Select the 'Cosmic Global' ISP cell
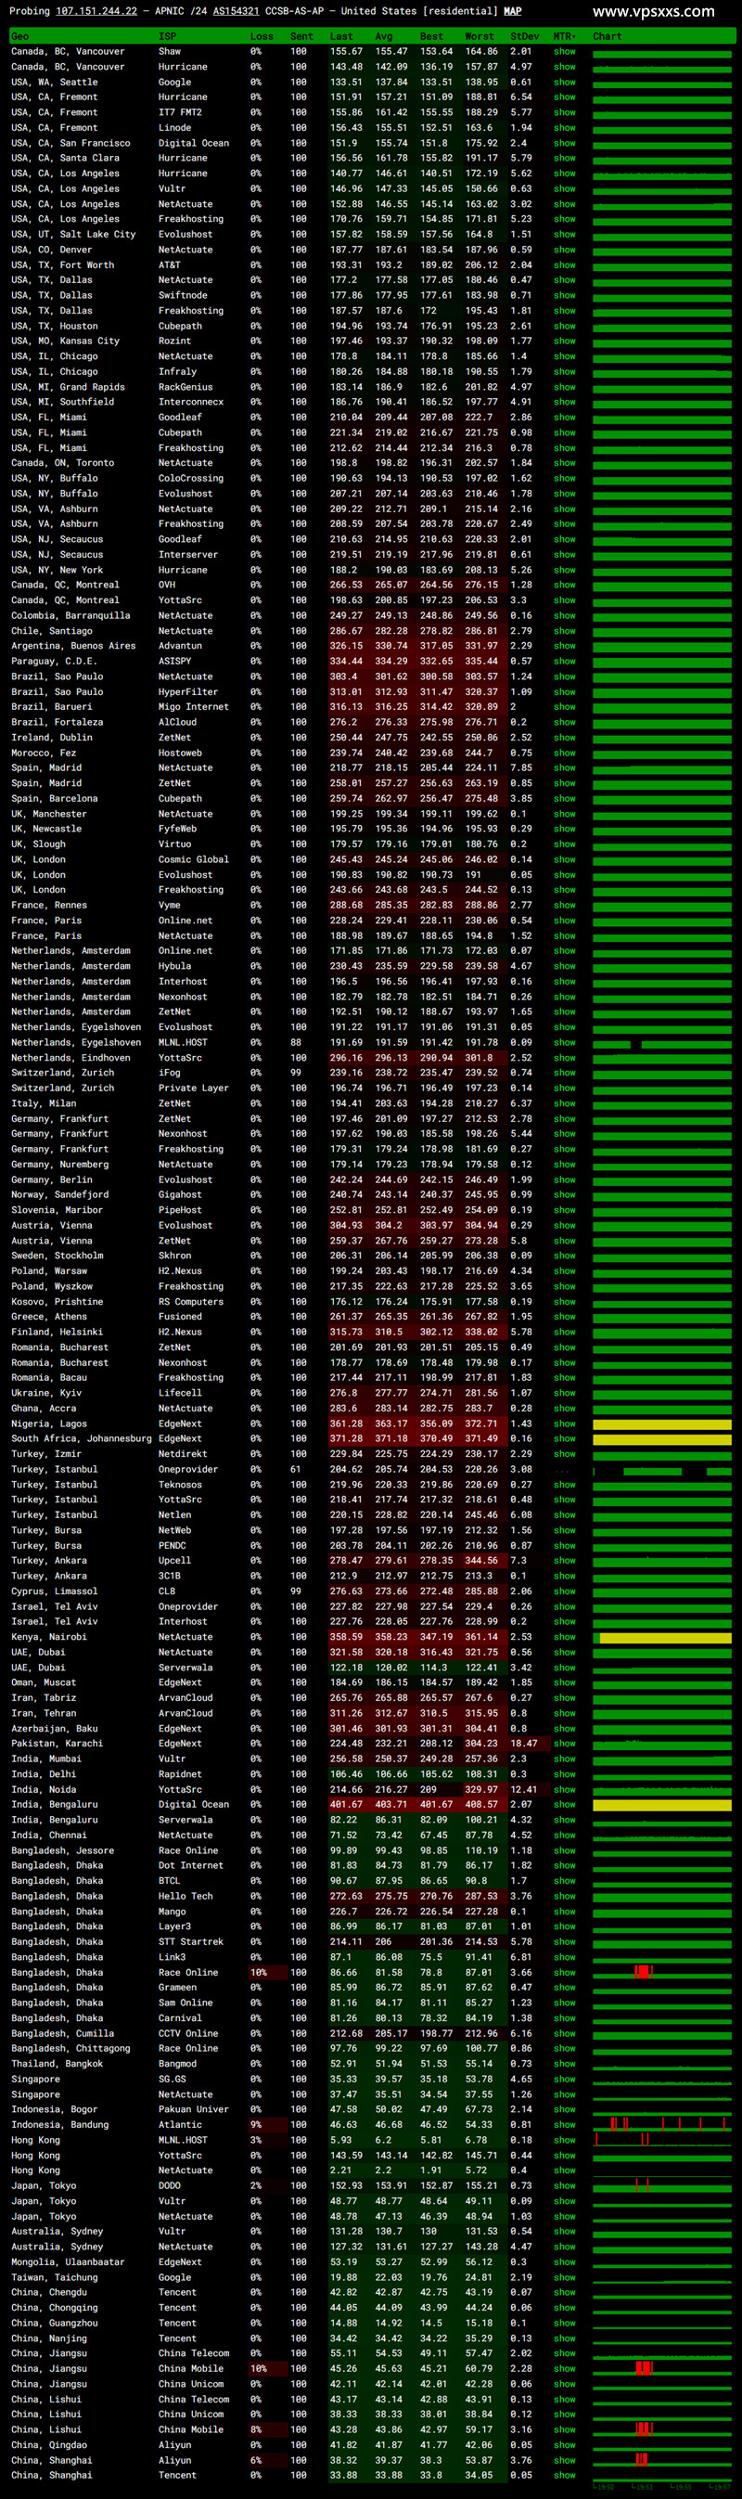 [x=193, y=859]
